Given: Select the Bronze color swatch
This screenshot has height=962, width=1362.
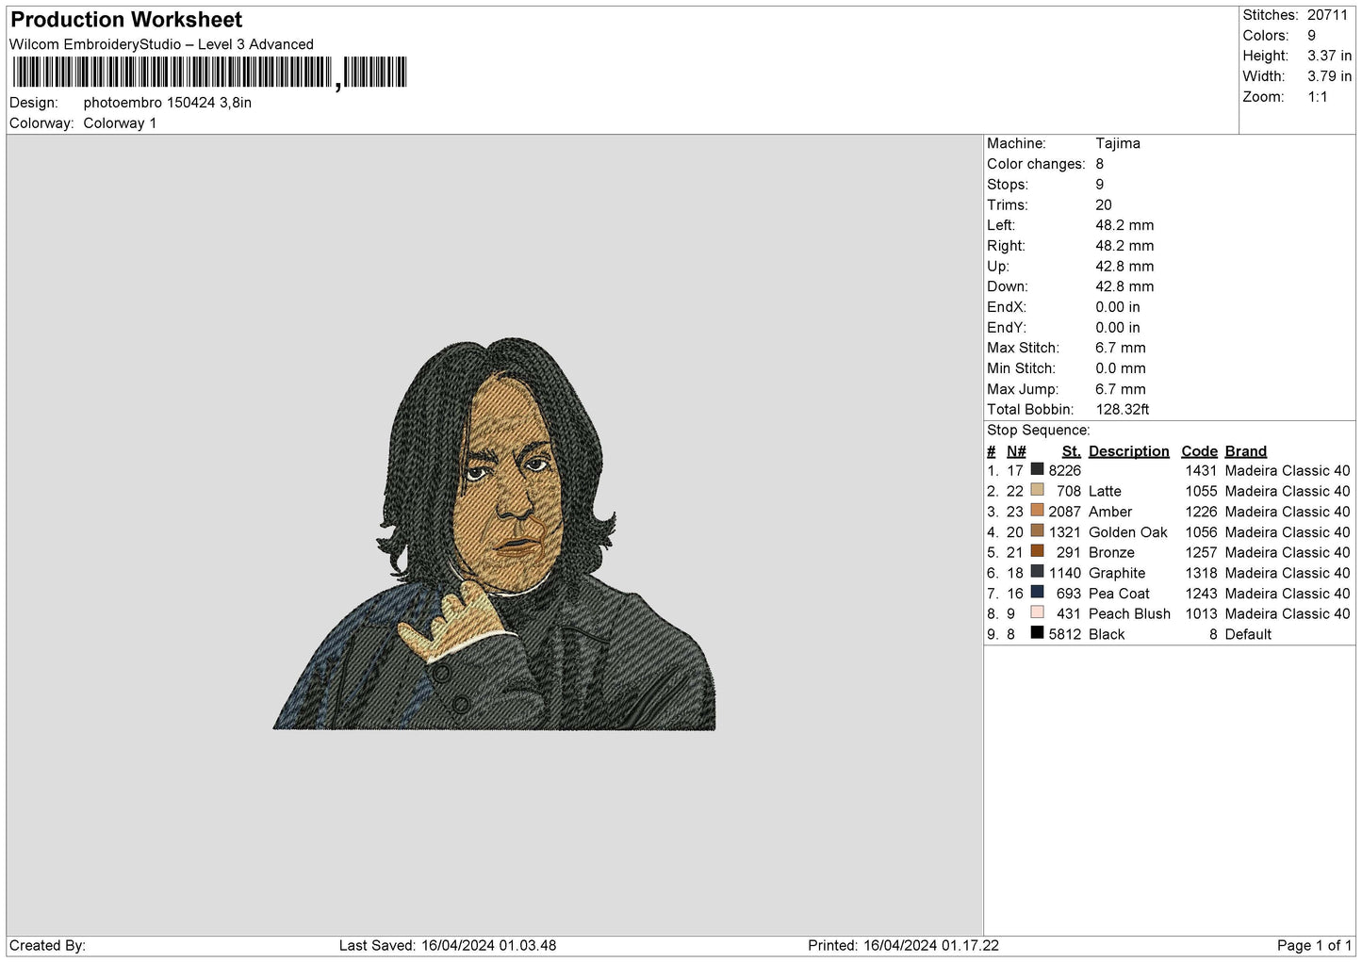Looking at the screenshot, I should click(x=1038, y=551).
